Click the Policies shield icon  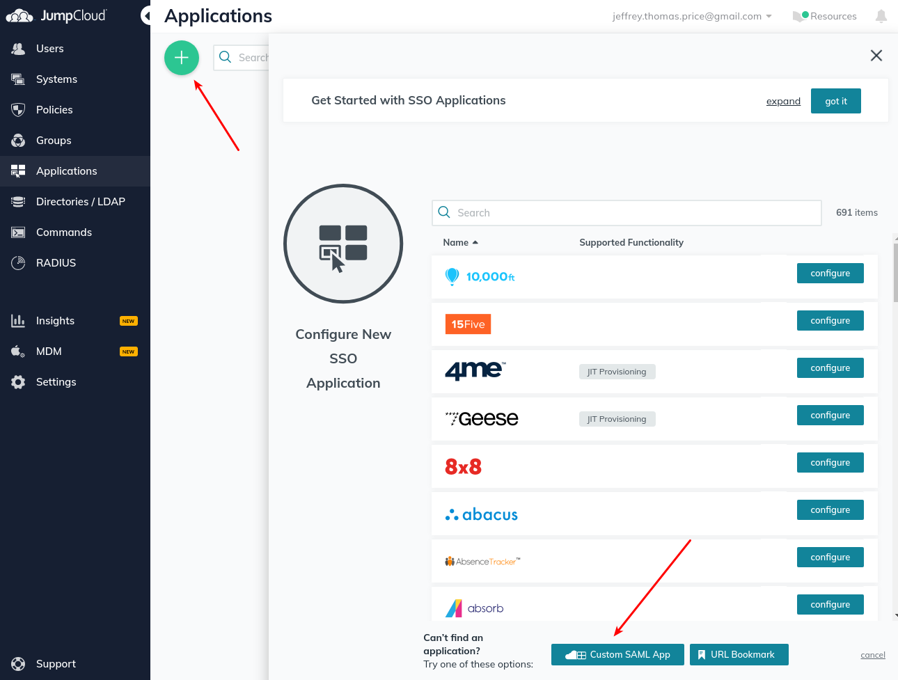tap(19, 110)
